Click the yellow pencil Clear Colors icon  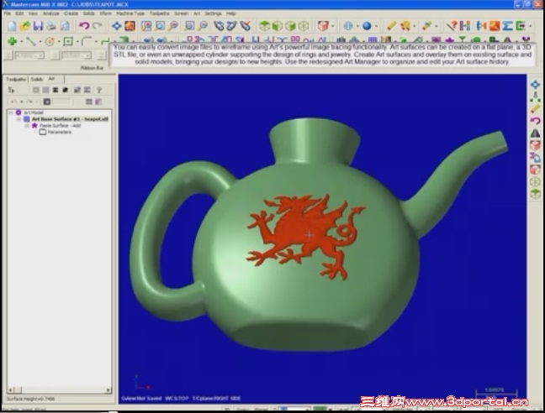tap(391, 26)
